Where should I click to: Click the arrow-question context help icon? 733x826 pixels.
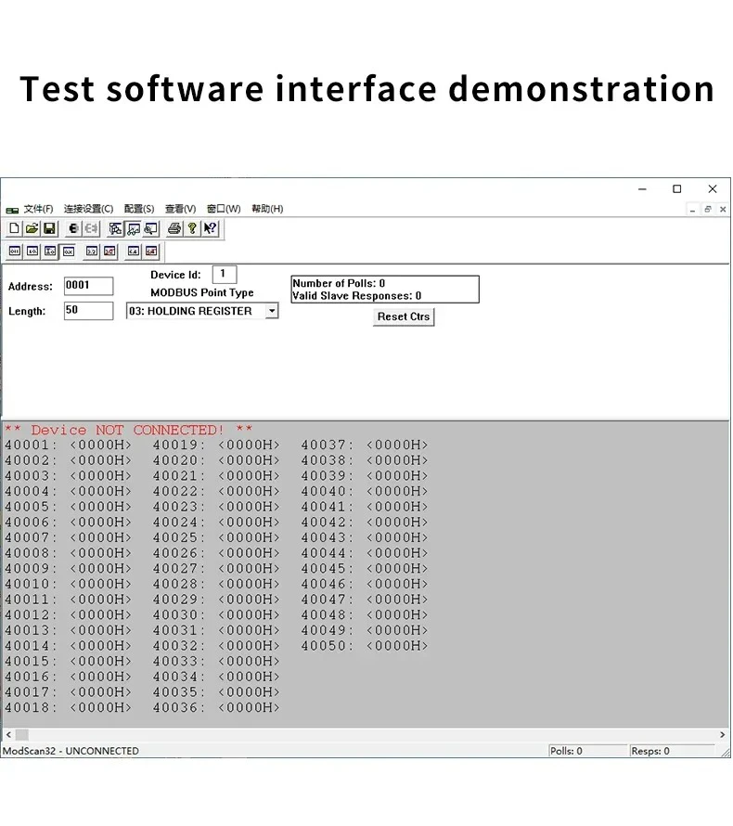tap(210, 228)
